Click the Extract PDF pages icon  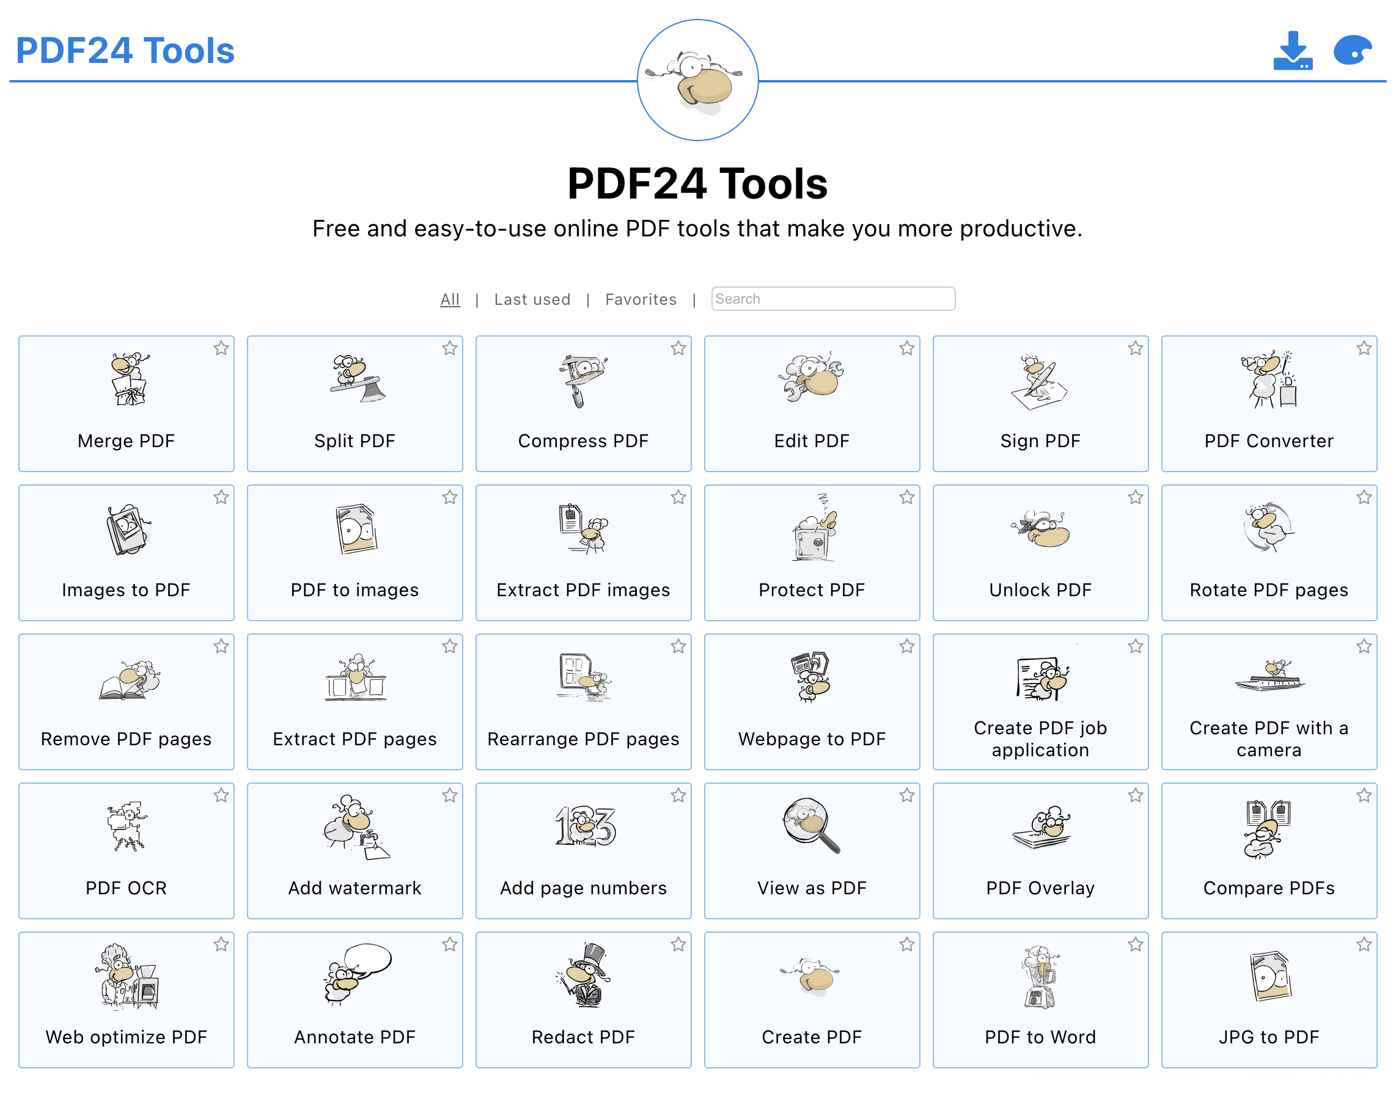pos(356,677)
